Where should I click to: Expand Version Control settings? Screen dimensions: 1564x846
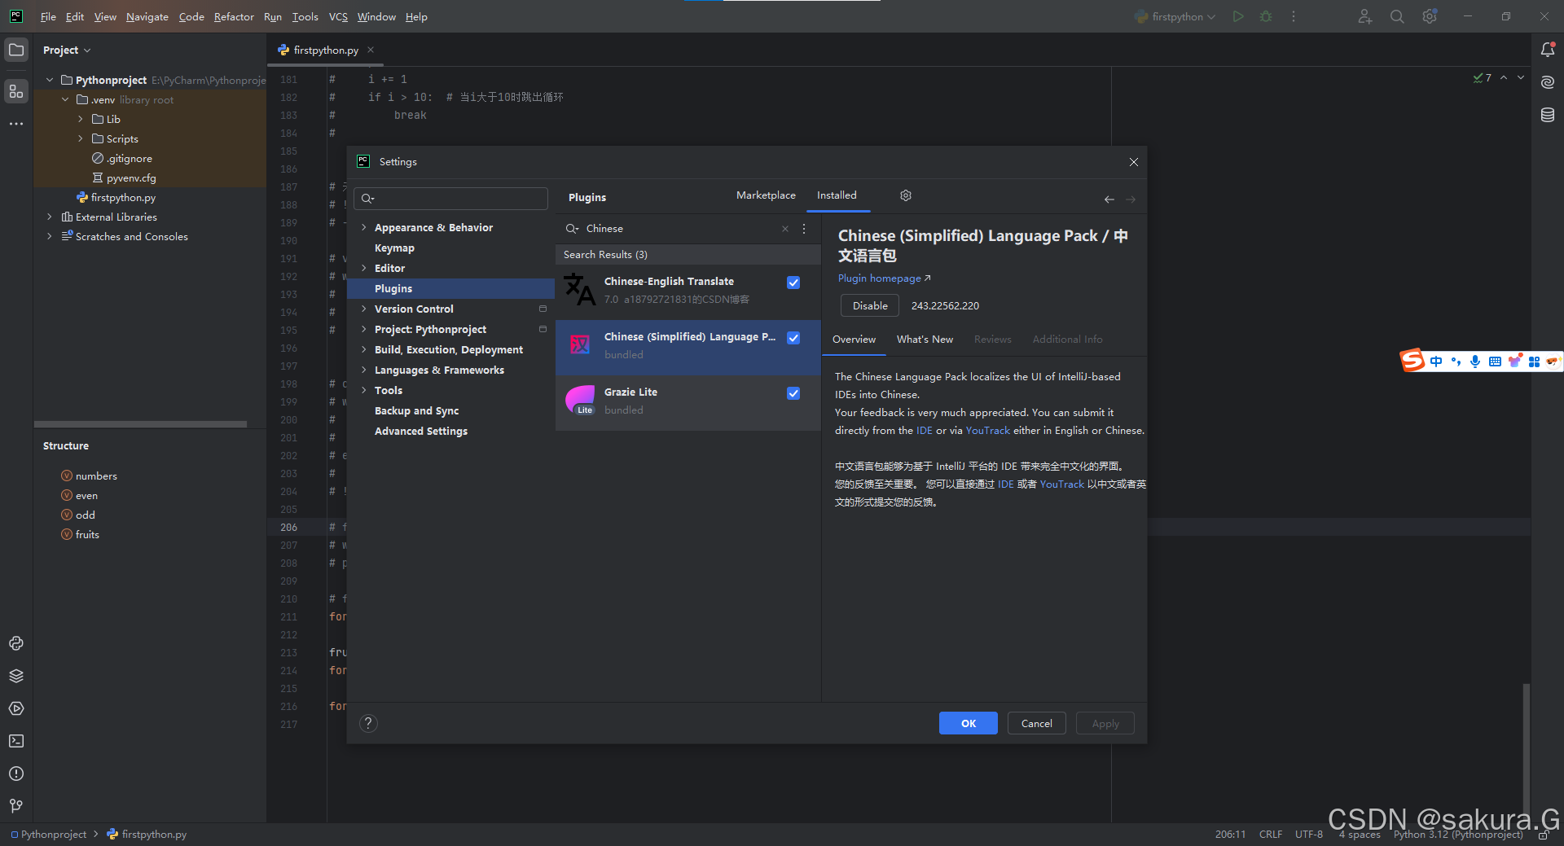point(364,309)
